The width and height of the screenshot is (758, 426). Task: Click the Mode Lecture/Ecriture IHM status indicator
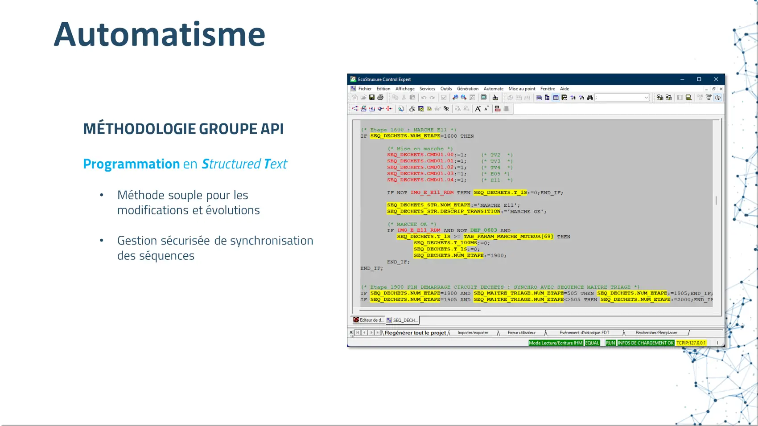(x=556, y=343)
